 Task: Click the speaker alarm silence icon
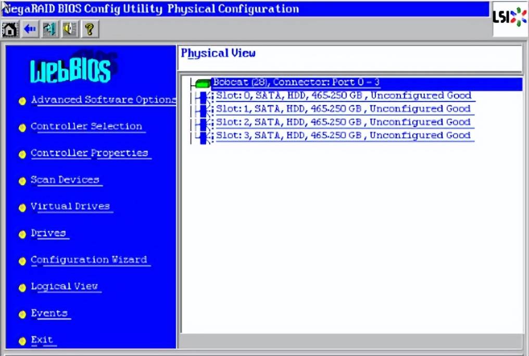[69, 29]
